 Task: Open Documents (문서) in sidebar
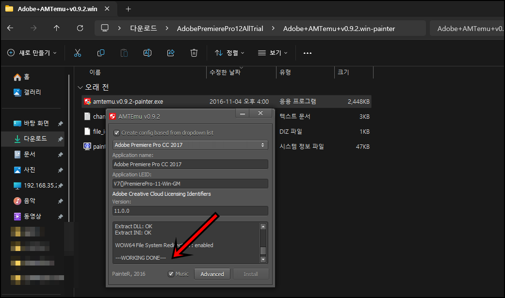(x=25, y=155)
